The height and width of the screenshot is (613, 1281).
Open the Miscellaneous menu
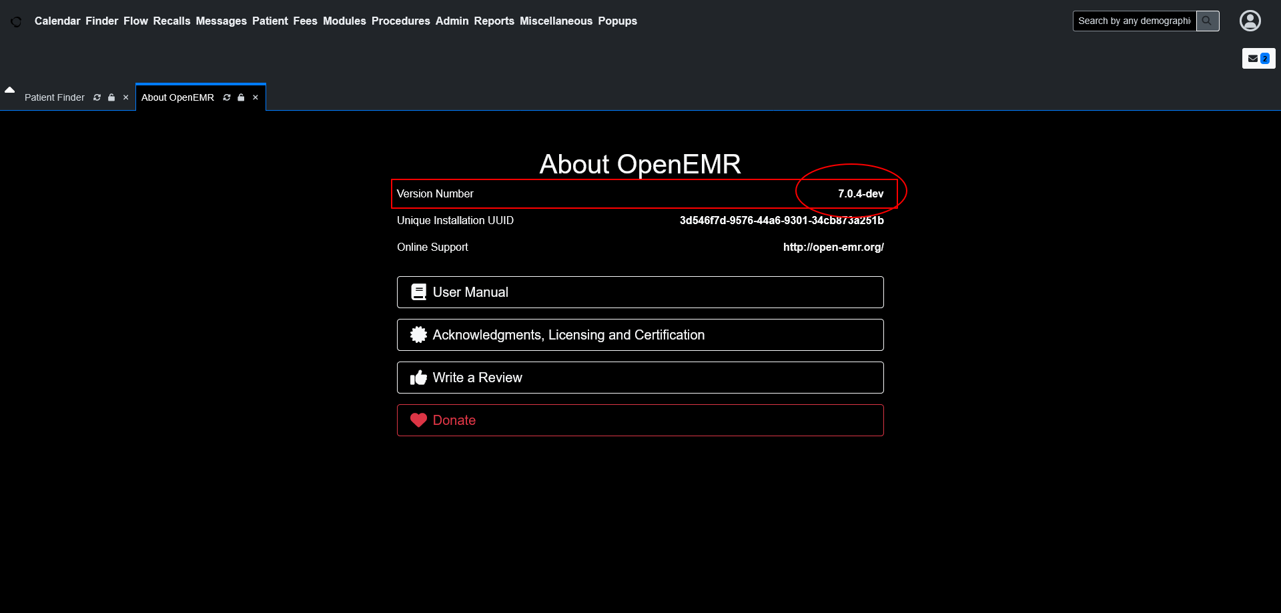coord(556,21)
